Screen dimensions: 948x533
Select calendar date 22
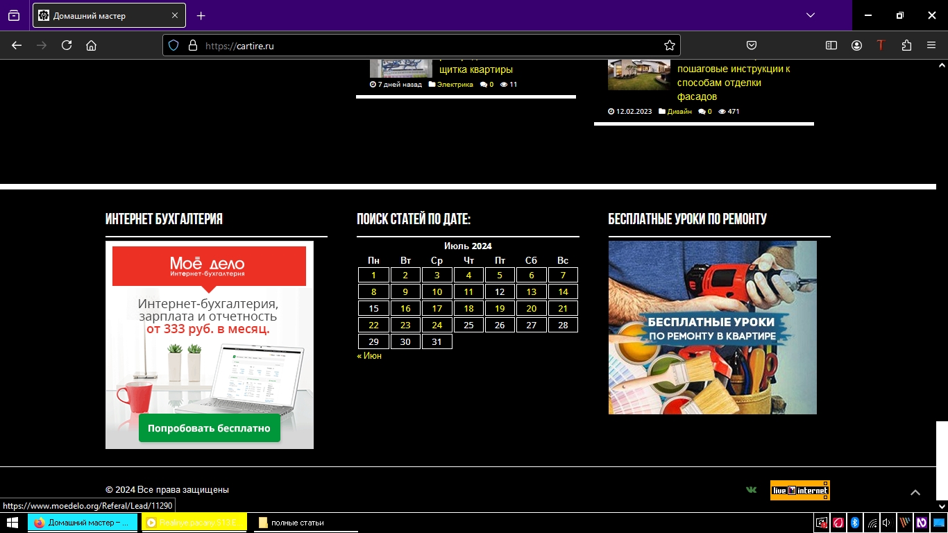coord(373,325)
